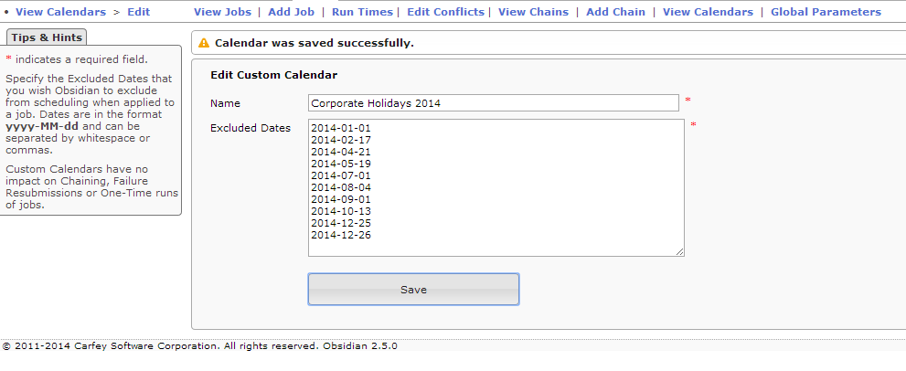Click the 2014-01-01 excluded date entry
Screen dimensions: 906x371
[x=340, y=128]
